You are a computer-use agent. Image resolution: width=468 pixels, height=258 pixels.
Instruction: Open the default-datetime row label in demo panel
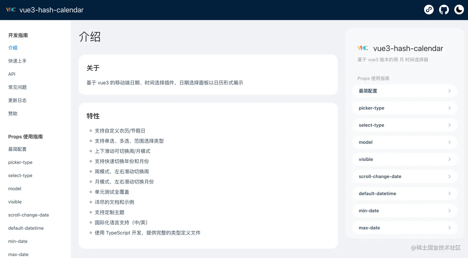pyautogui.click(x=377, y=194)
